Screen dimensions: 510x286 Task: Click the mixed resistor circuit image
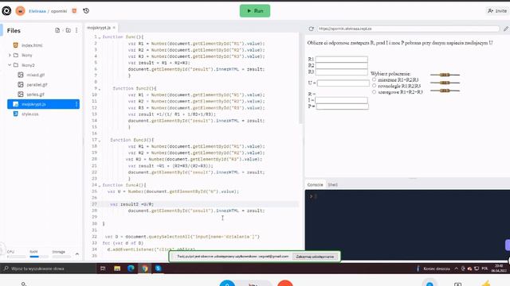(x=445, y=75)
